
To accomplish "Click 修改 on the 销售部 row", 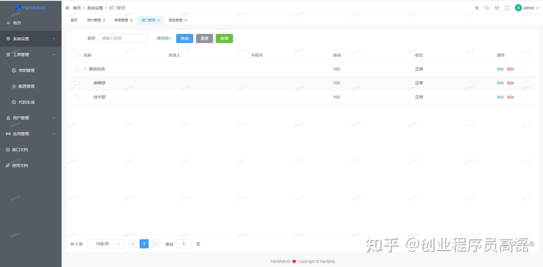I will [500, 83].
